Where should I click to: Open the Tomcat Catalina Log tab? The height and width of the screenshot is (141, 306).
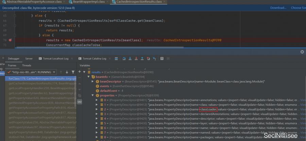pyautogui.click(x=92, y=59)
